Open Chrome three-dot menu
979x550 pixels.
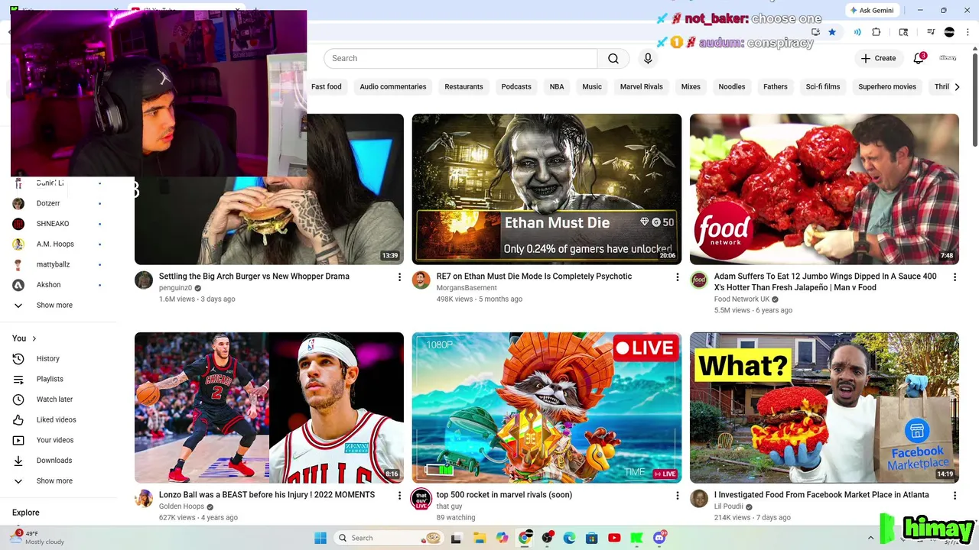(x=968, y=32)
